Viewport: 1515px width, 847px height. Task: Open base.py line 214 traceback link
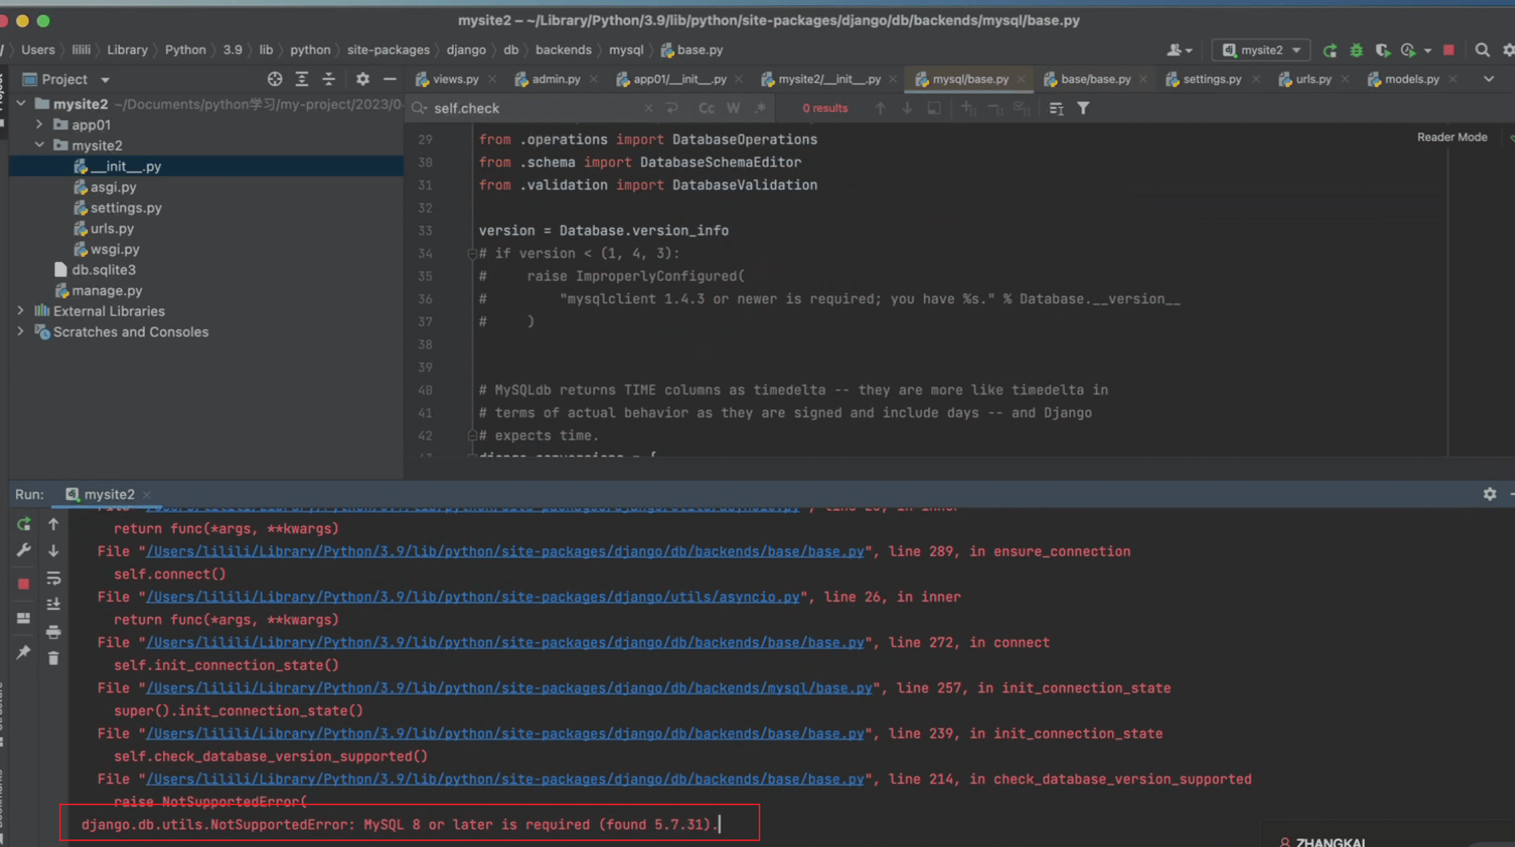pyautogui.click(x=505, y=779)
